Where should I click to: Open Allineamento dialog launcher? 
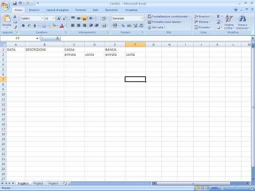tap(108, 32)
